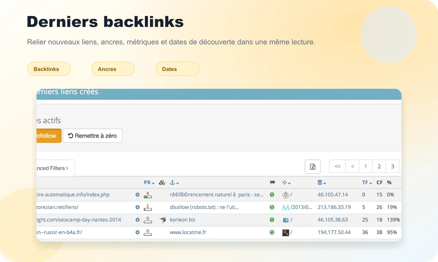Sort by the PR column dropdown
This screenshot has height=262, width=438.
149,183
